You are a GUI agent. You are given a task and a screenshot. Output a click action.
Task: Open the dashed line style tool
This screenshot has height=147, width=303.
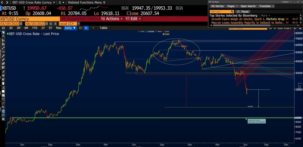[x=3, y=99]
